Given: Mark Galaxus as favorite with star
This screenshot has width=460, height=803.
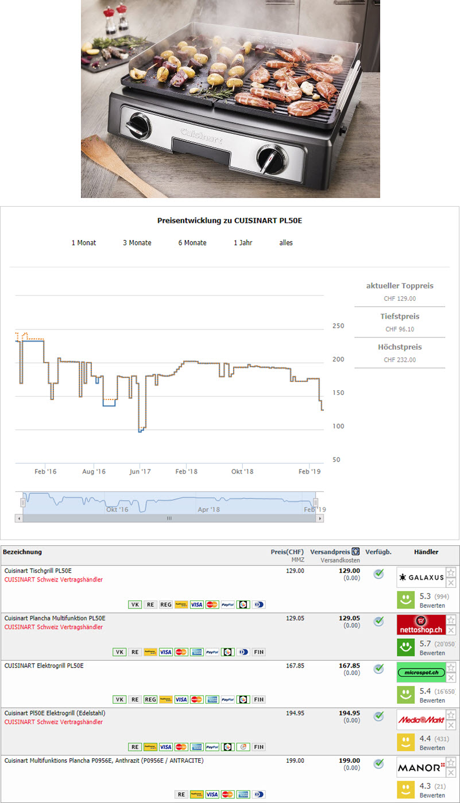Looking at the screenshot, I should (x=451, y=572).
